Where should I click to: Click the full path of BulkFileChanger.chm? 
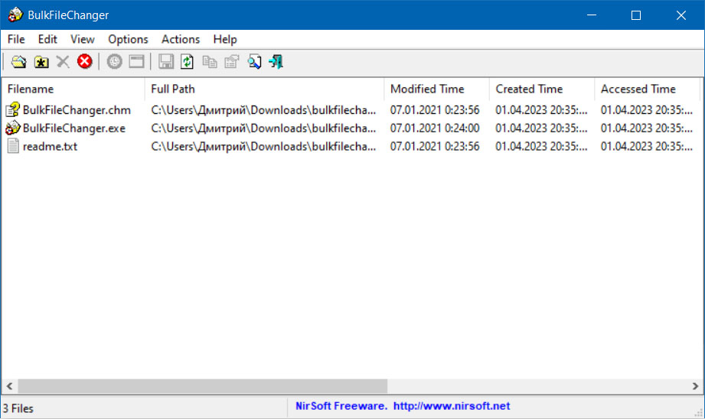point(263,110)
